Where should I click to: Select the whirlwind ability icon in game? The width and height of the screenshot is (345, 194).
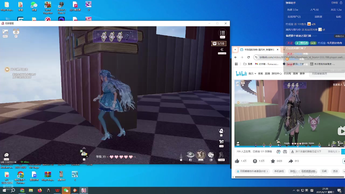[190, 155]
